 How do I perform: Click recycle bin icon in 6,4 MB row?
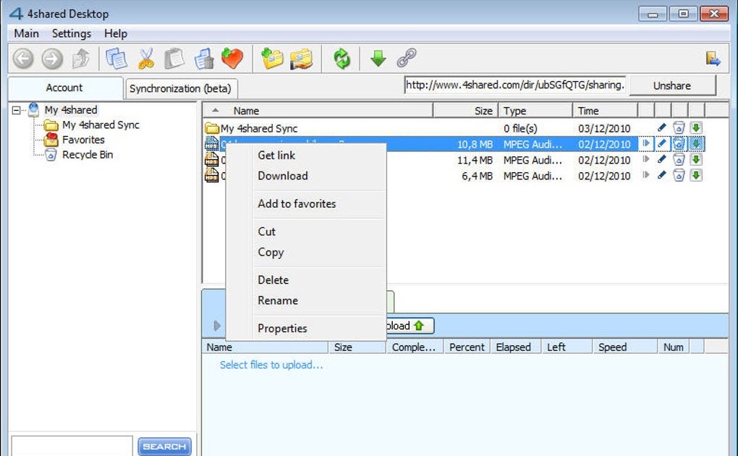pos(679,175)
